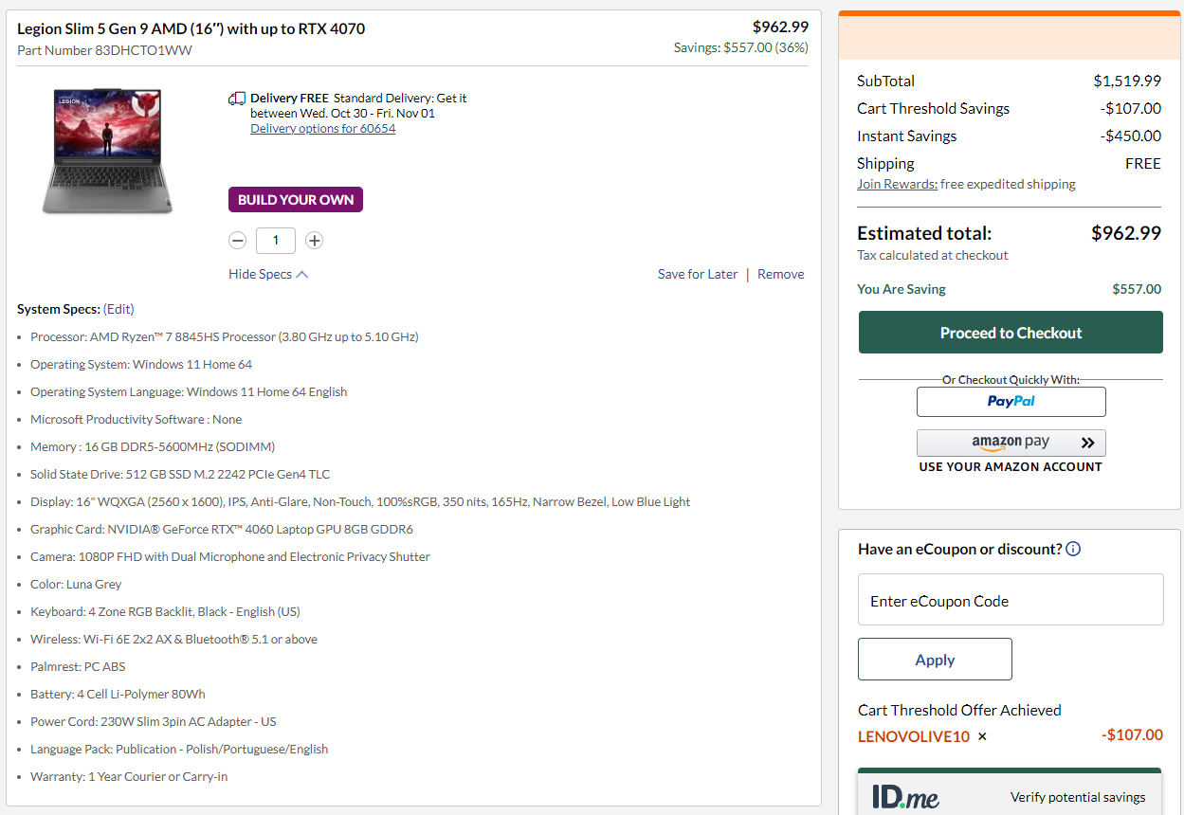Click the Memory 16 GB DDR5 spec line

click(x=153, y=446)
